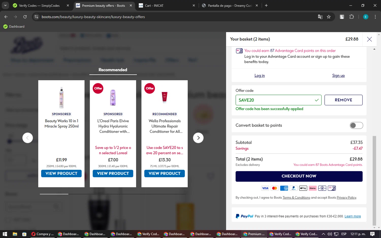Click PayPal Learn more link
The width and height of the screenshot is (381, 238).
tap(353, 216)
